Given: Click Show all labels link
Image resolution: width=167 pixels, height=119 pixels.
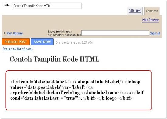Looking at the screenshot, I should (x=155, y=33).
